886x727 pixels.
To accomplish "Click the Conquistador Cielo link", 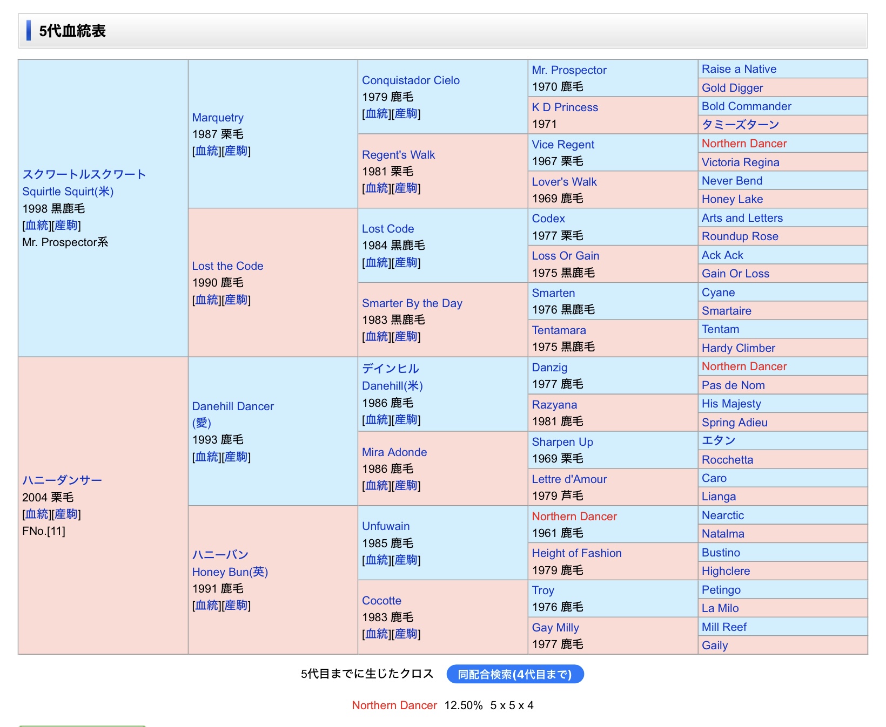I will pos(411,80).
